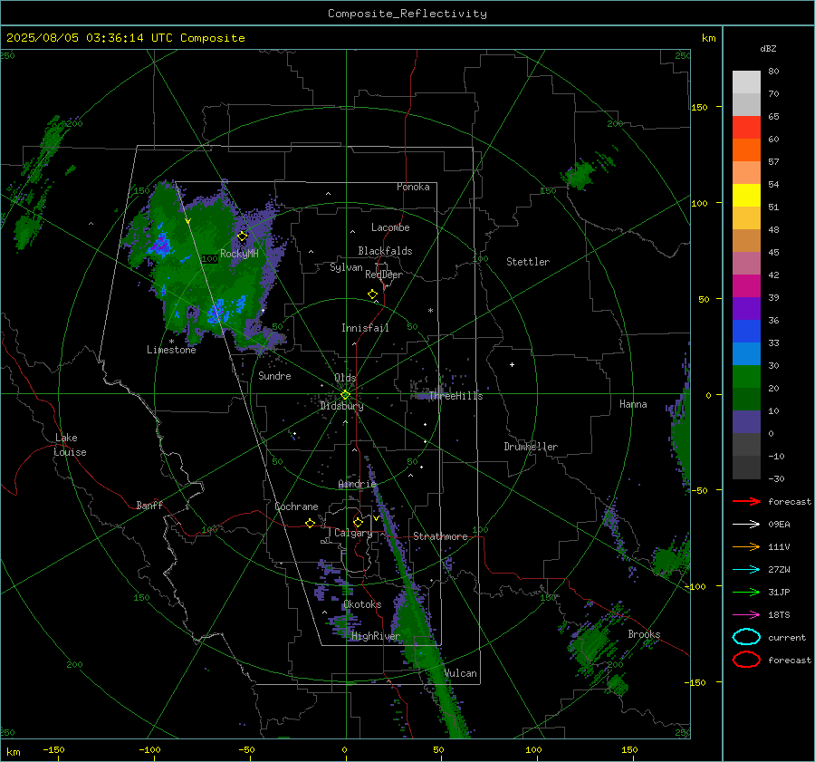This screenshot has width=815, height=762.
Task: Click the dBZ legend heading
Action: pyautogui.click(x=768, y=48)
